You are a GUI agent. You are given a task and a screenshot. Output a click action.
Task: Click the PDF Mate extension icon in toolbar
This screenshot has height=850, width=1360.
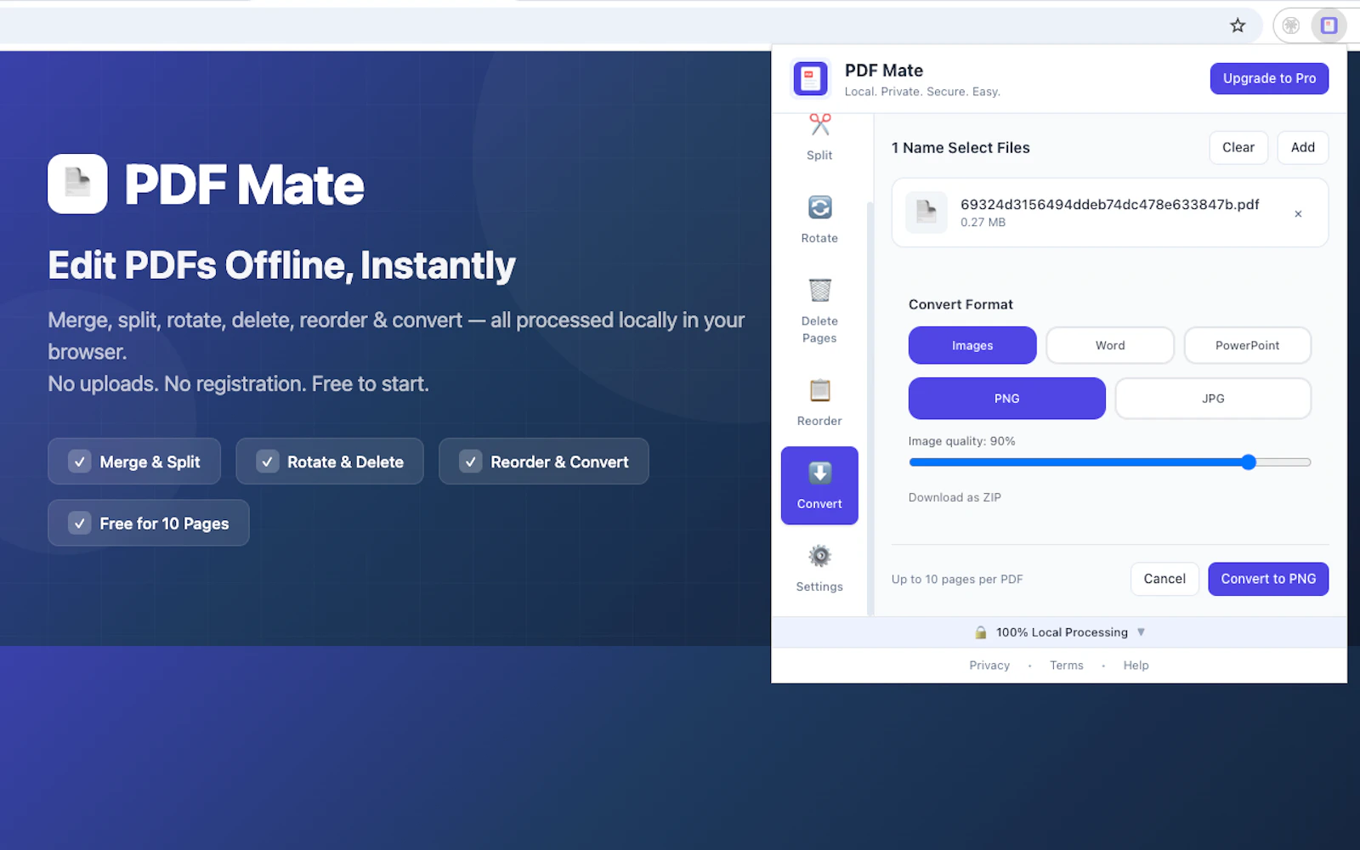(x=1329, y=25)
